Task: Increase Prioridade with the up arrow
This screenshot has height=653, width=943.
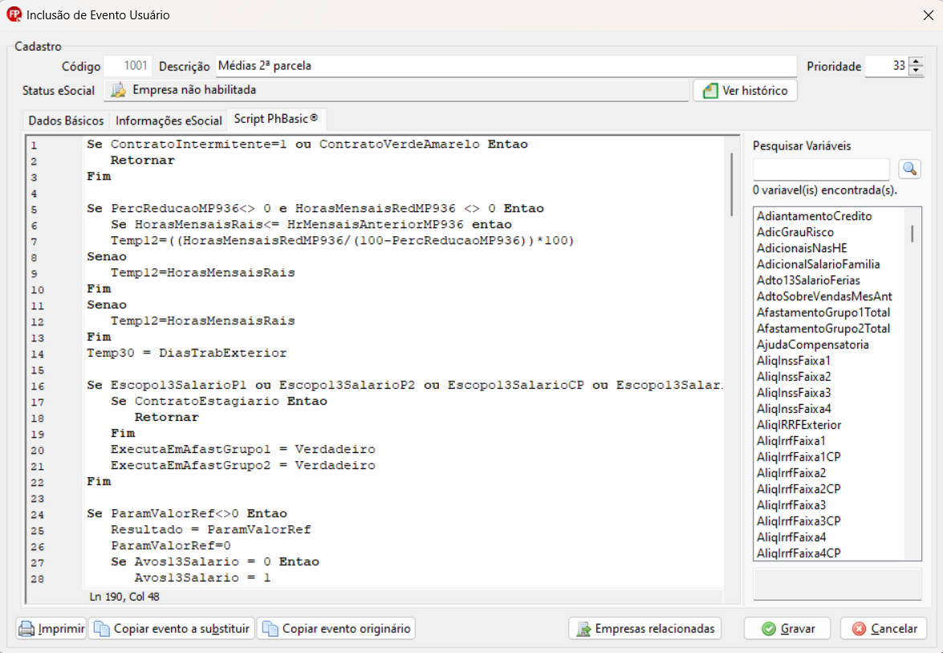Action: 916,62
